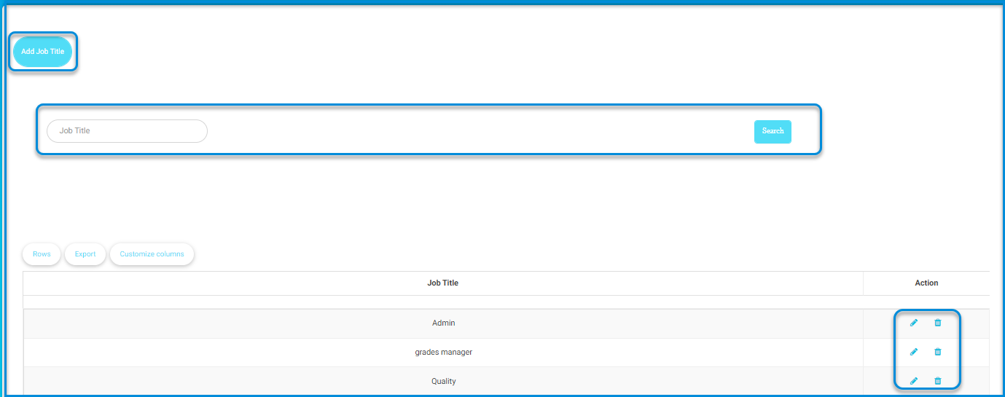Delete the Quality job title
Image resolution: width=1005 pixels, height=397 pixels.
[x=938, y=381]
